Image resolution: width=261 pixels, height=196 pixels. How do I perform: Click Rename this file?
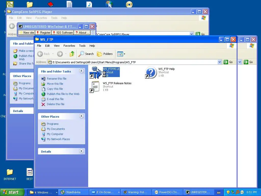(54, 79)
